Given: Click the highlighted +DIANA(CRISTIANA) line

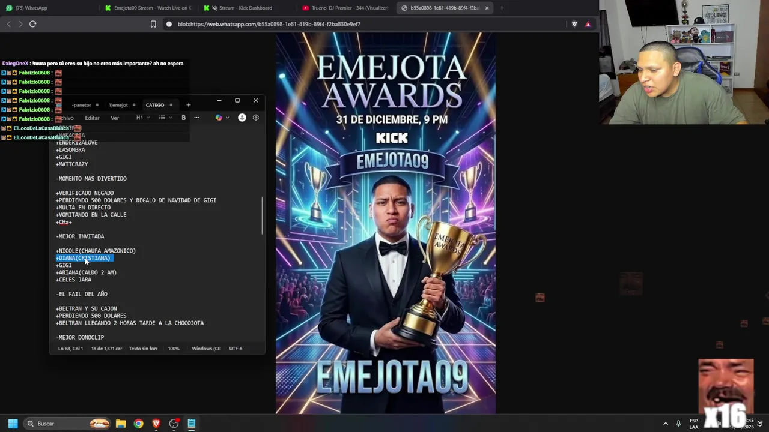Looking at the screenshot, I should pos(84,258).
